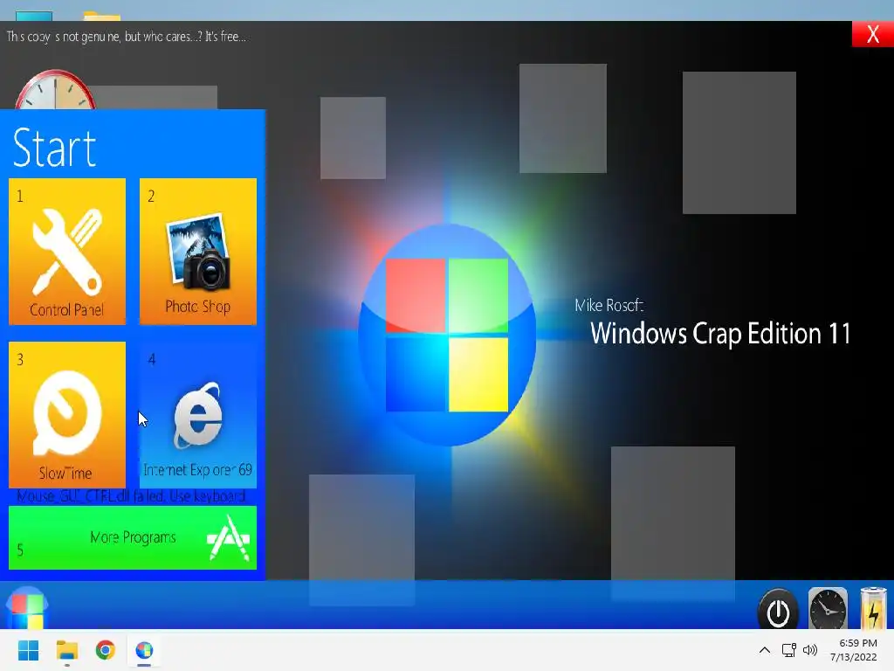The height and width of the screenshot is (671, 894).
Task: Launch Google Chrome from the taskbar
Action: [106, 650]
